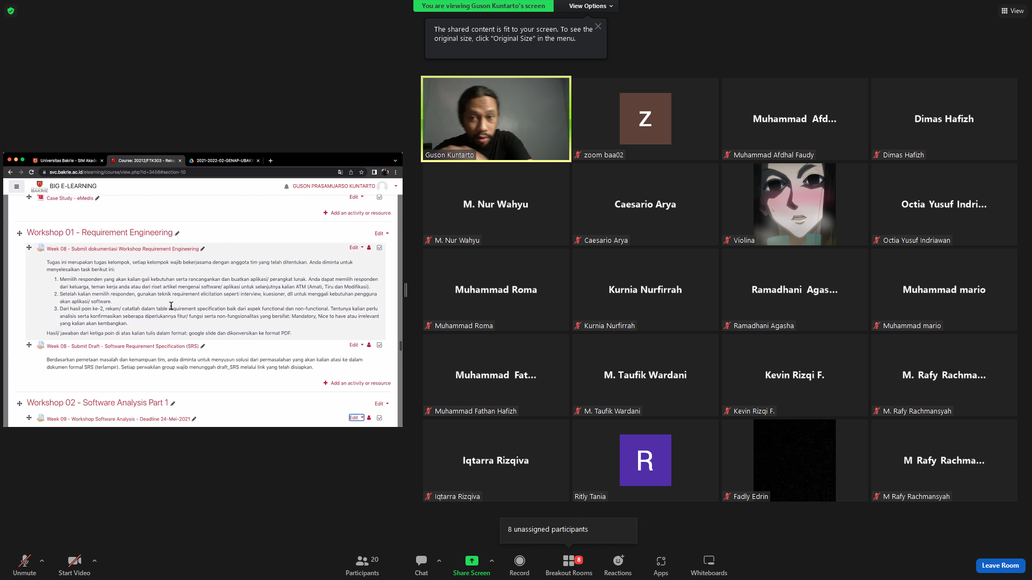Open Case Study - eMedis resource
This screenshot has width=1032, height=580.
(70, 198)
